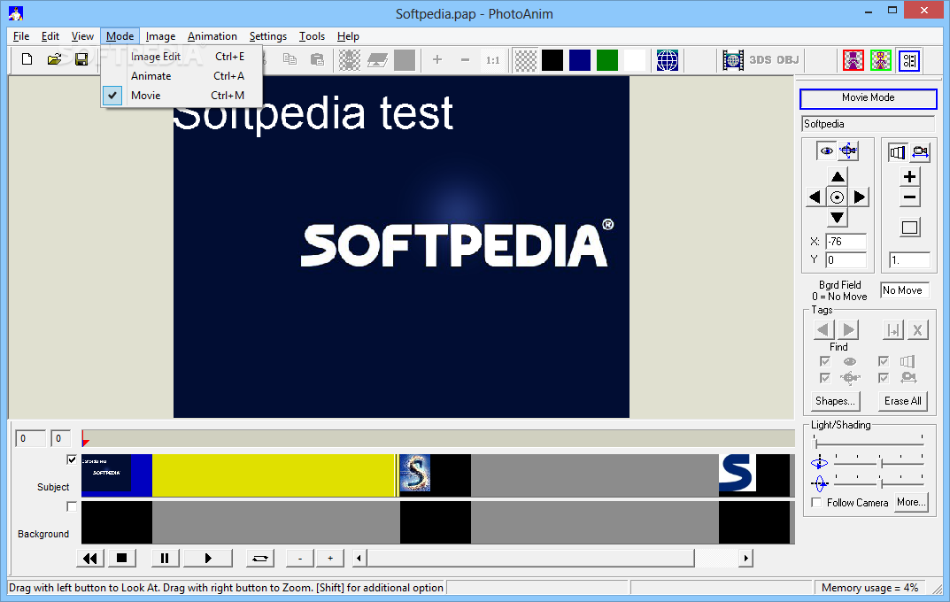Open the File menu
The image size is (950, 602).
21,36
